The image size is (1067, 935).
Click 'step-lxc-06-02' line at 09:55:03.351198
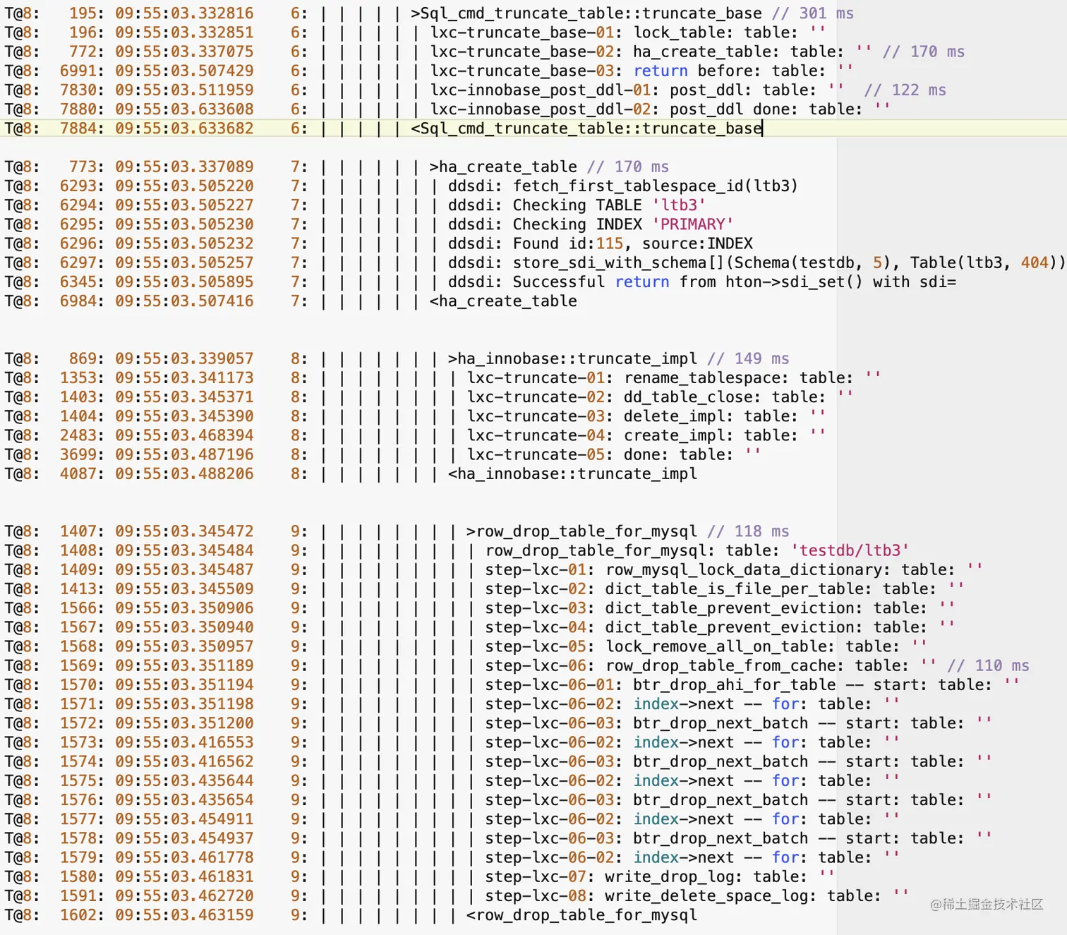click(452, 704)
